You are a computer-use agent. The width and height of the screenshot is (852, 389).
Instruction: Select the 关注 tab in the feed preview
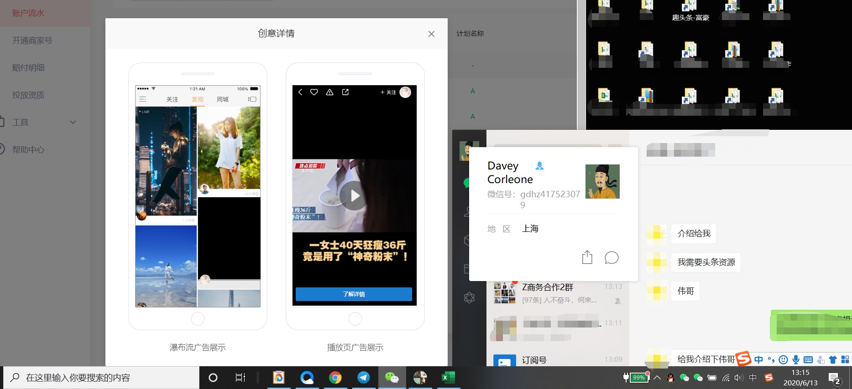pos(172,99)
